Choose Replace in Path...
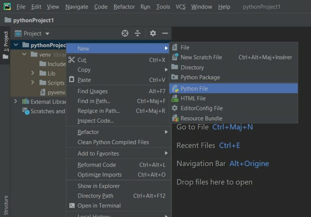The height and width of the screenshot is (217, 311). [x=117, y=111]
